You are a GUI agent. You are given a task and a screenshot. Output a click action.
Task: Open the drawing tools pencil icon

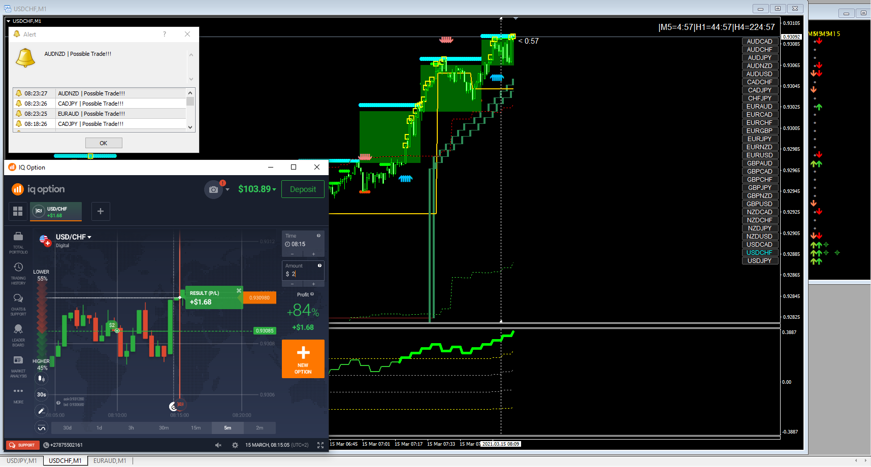coord(42,411)
